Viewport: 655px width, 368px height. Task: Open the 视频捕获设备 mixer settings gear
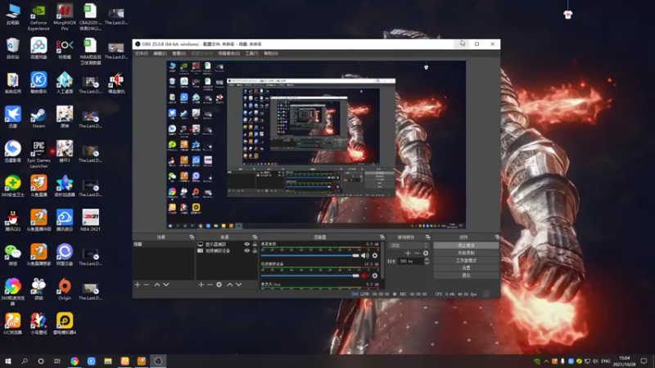[375, 276]
